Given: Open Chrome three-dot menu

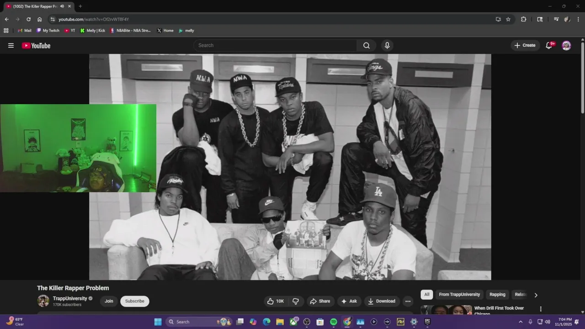Looking at the screenshot, I should (578, 19).
